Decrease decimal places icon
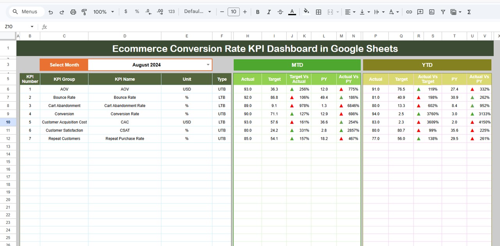500x246 pixels. pyautogui.click(x=148, y=12)
